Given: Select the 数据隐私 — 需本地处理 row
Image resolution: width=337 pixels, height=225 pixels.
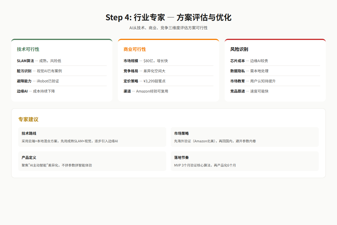Looking at the screenshot, I should (275, 71).
